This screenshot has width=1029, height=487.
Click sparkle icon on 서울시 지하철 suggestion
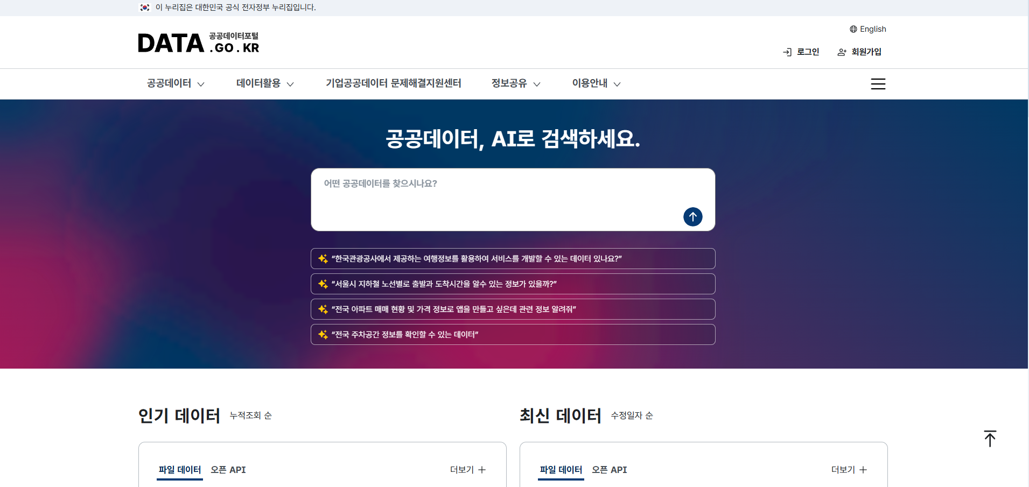coord(323,284)
